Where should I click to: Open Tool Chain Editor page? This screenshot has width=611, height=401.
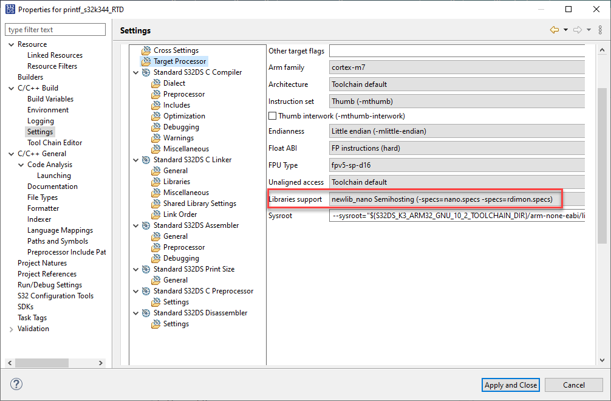(x=55, y=143)
